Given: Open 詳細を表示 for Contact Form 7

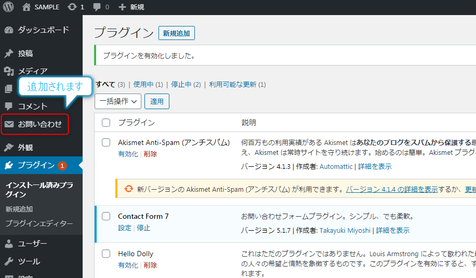Looking at the screenshot, I should pyautogui.click(x=393, y=231).
